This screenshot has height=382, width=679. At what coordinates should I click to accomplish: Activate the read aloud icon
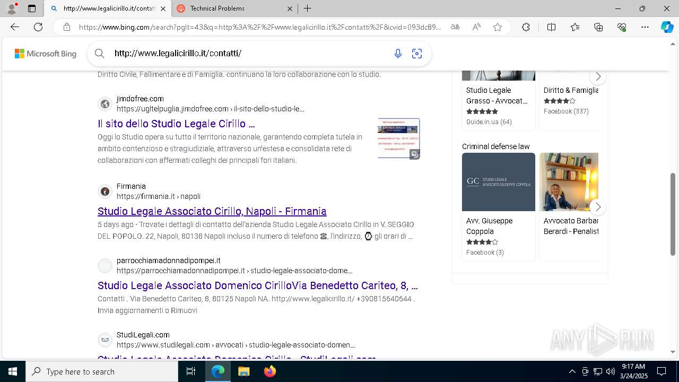point(476,27)
